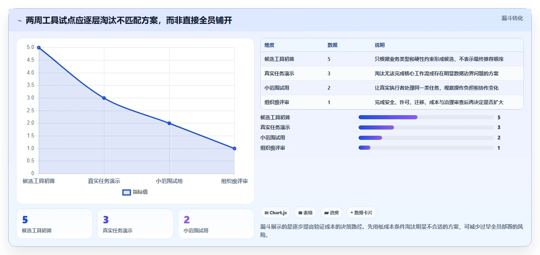Viewport: 540px width, 255px height.
Task: Click the description starting 只根据业务类型
Action: point(439,59)
